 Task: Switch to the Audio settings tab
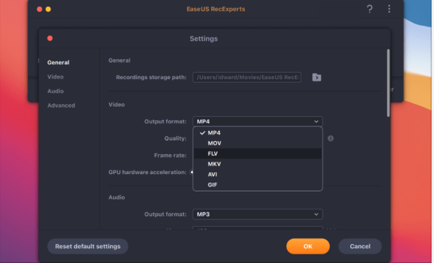pos(56,91)
